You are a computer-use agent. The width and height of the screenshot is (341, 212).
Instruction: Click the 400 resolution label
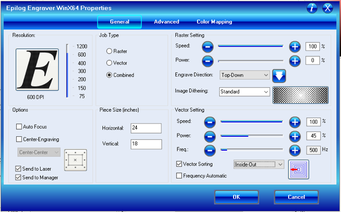point(82,63)
